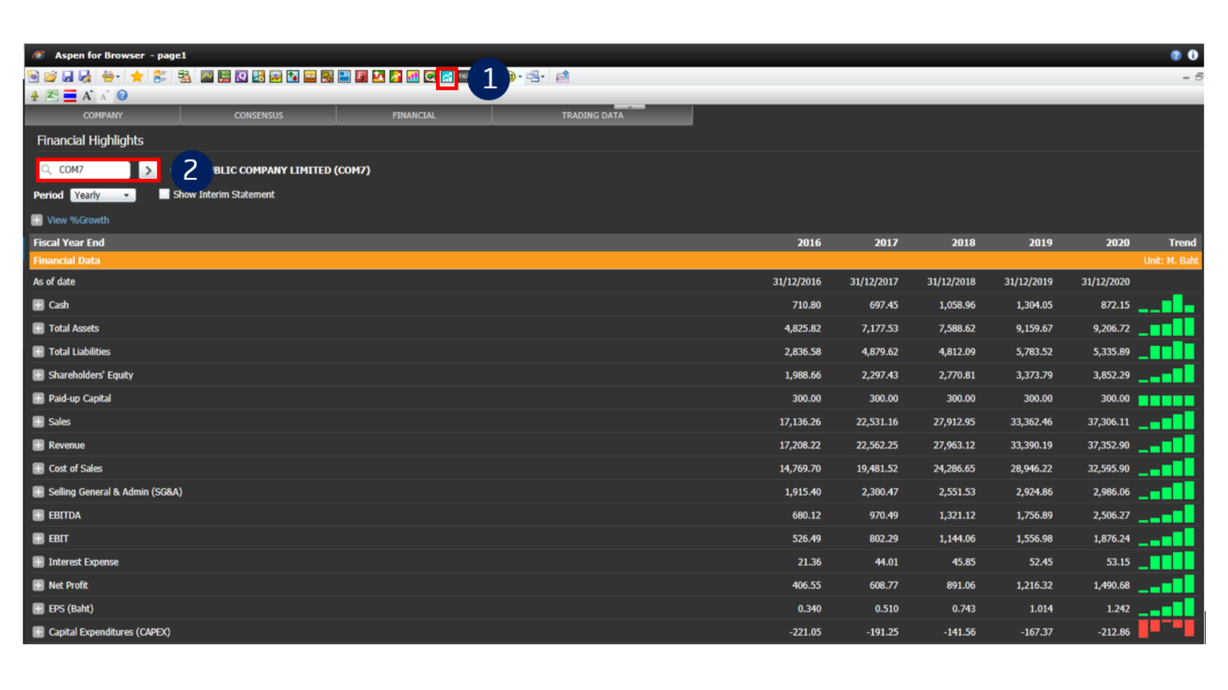Save the page with the floppy icon
1228x690 pixels.
tap(68, 77)
